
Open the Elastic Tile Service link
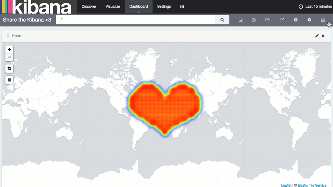tap(312, 185)
